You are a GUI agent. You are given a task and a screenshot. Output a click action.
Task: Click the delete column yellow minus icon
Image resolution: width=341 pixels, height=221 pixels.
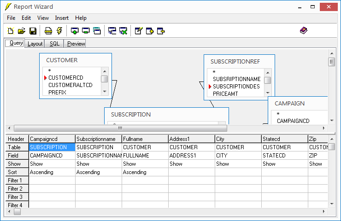click(x=161, y=31)
